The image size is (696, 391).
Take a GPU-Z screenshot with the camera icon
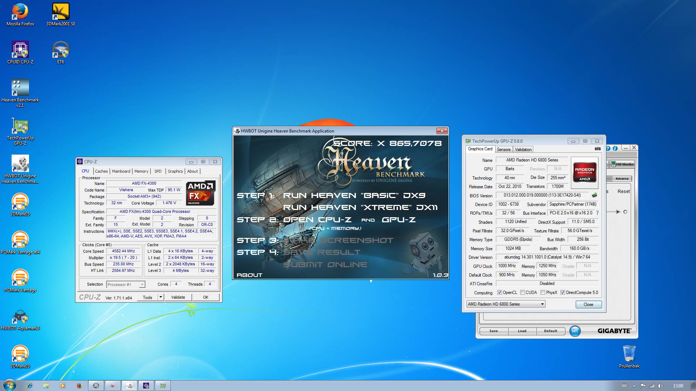(598, 149)
